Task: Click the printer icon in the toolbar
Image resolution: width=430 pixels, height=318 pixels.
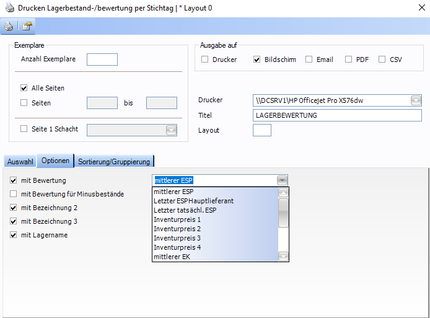Action: point(9,26)
